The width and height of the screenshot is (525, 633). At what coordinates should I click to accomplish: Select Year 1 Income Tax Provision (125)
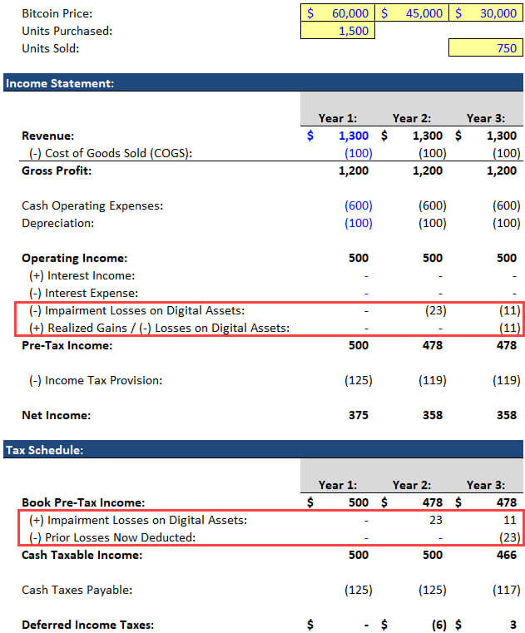pyautogui.click(x=359, y=380)
